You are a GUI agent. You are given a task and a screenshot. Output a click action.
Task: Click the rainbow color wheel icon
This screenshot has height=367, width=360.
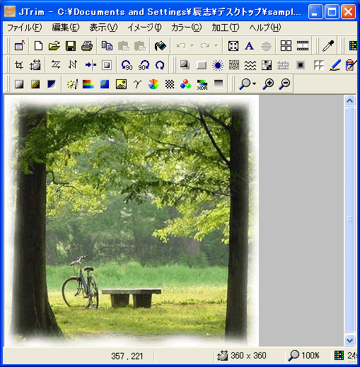click(153, 84)
